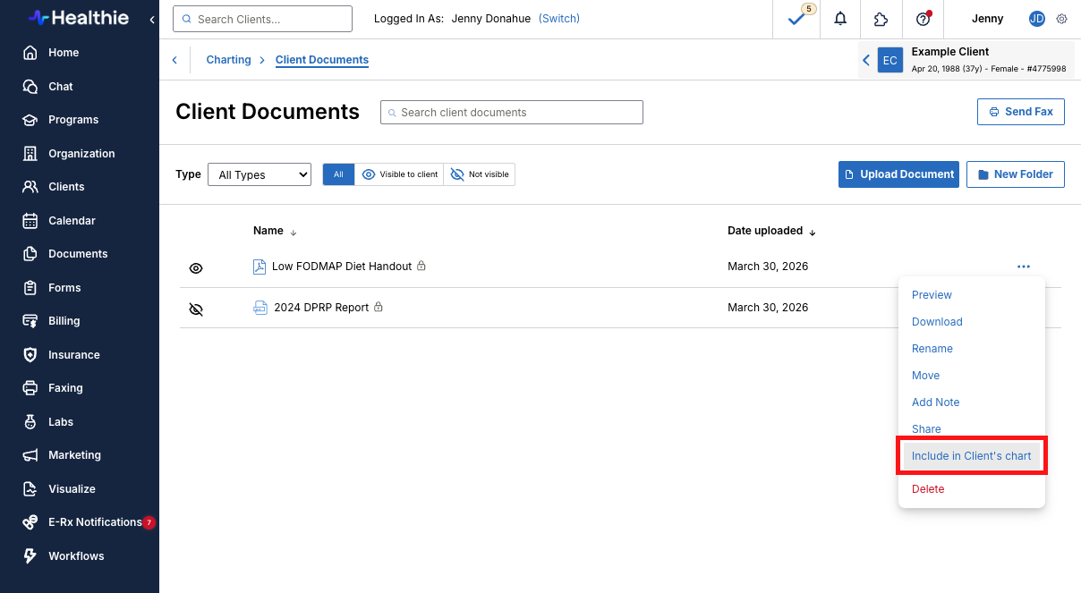The height and width of the screenshot is (593, 1081).
Task: Open the help question mark icon
Action: [924, 19]
